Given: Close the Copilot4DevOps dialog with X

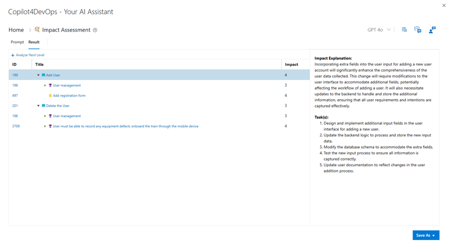Looking at the screenshot, I should coord(444,5).
